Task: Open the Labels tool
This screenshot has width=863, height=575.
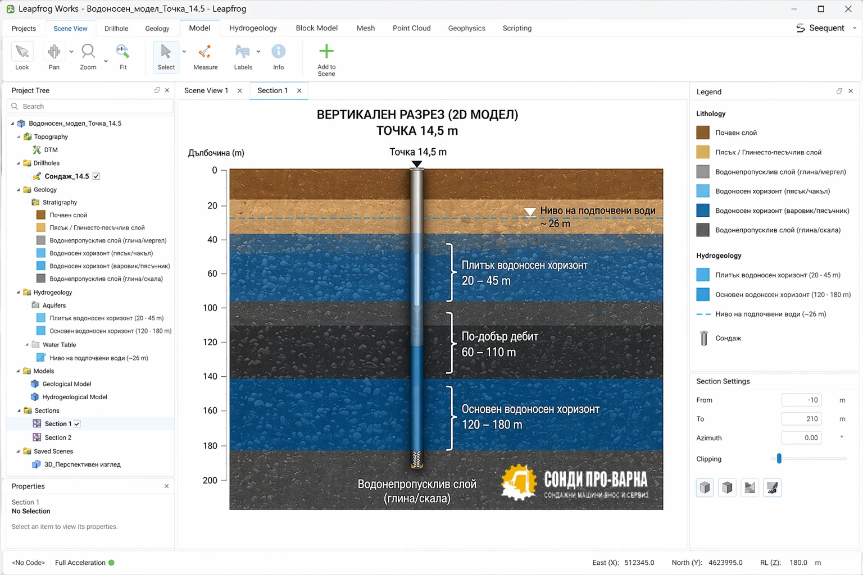Action: pos(243,57)
